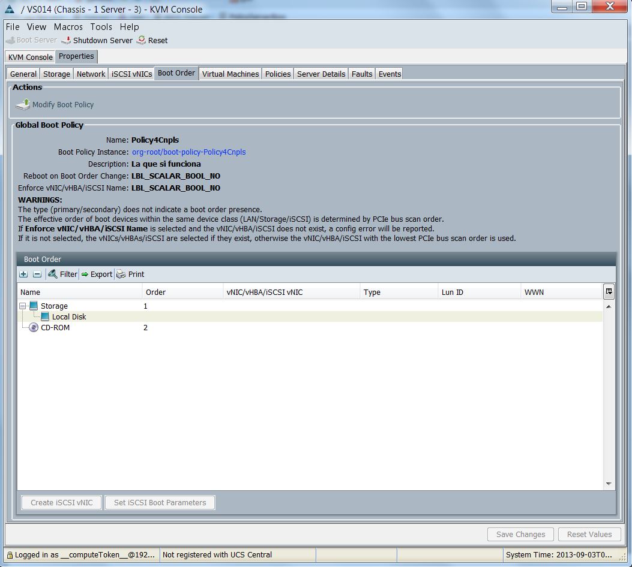Open the Help menu
Screen dimensions: 632x567
click(x=130, y=27)
